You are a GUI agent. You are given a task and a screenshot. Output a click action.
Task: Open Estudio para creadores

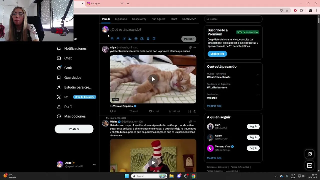pos(74,87)
